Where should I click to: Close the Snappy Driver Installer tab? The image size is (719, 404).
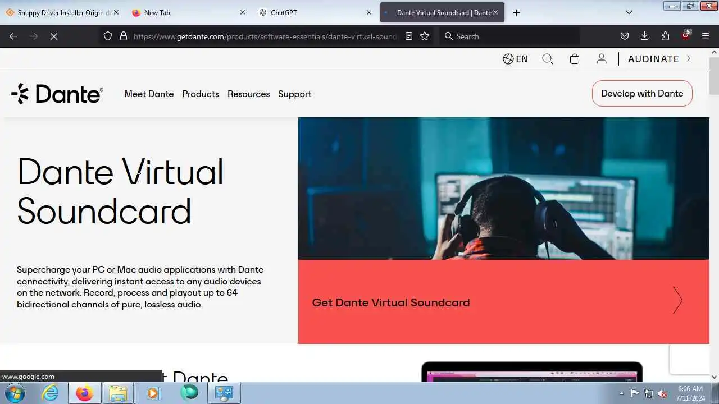click(116, 12)
